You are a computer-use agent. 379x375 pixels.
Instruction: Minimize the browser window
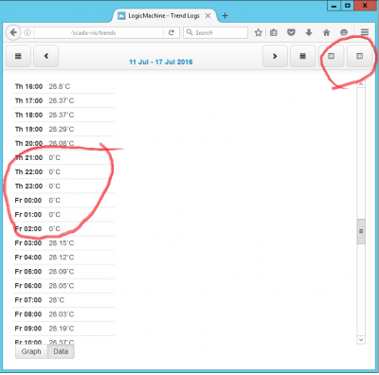coord(334,6)
